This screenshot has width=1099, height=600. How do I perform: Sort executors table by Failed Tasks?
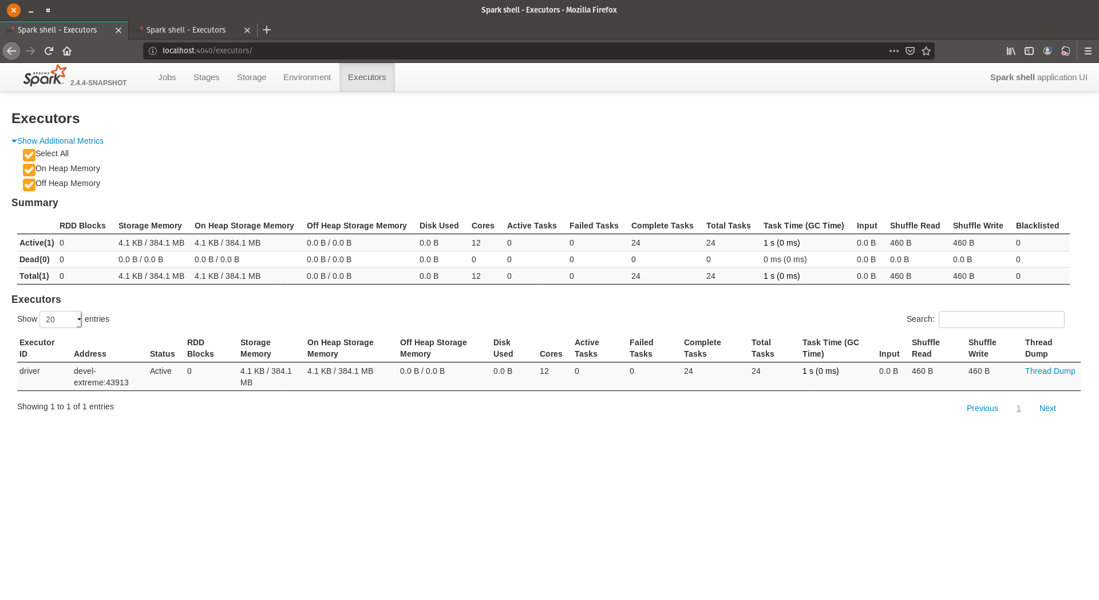coord(641,348)
